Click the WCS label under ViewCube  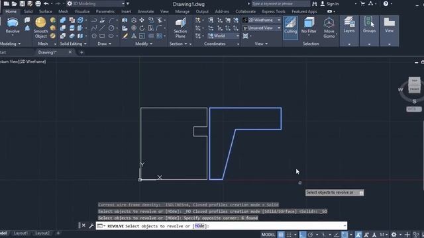[x=413, y=109]
